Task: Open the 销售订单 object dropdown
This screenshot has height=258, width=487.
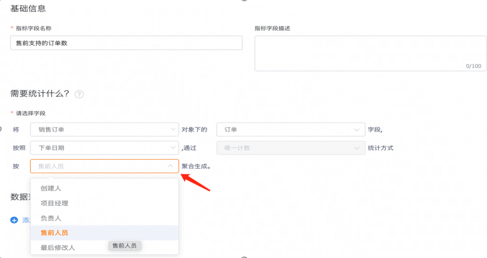Action: 104,129
